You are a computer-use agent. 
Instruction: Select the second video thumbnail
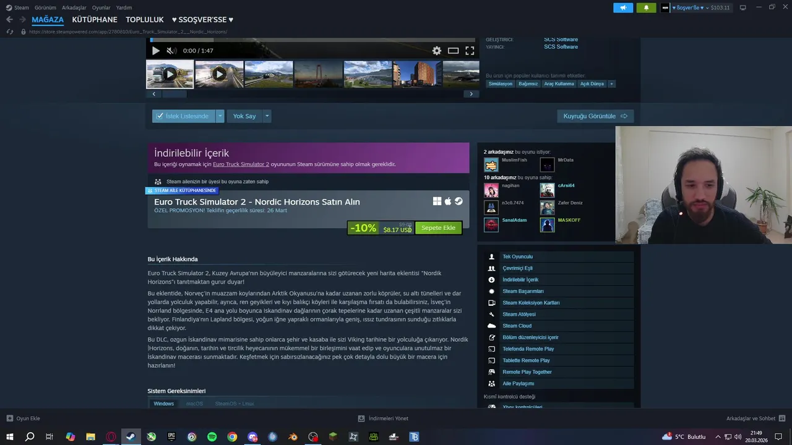pyautogui.click(x=219, y=74)
